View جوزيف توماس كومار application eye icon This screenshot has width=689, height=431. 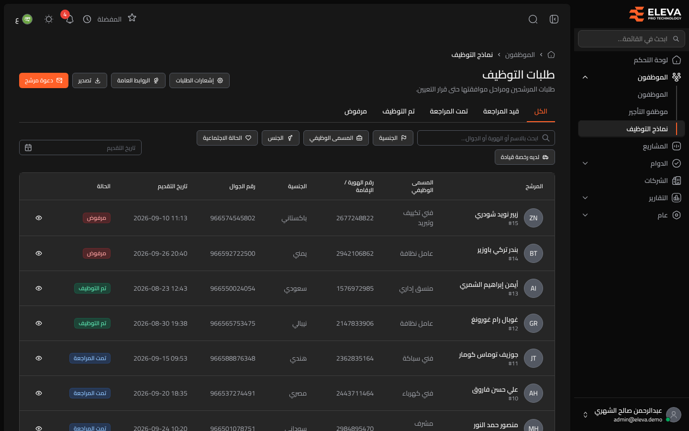[39, 358]
